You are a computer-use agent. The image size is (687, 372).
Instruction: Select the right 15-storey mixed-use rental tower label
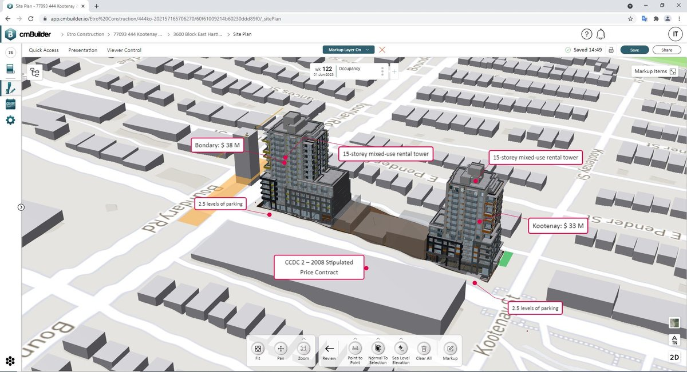535,158
